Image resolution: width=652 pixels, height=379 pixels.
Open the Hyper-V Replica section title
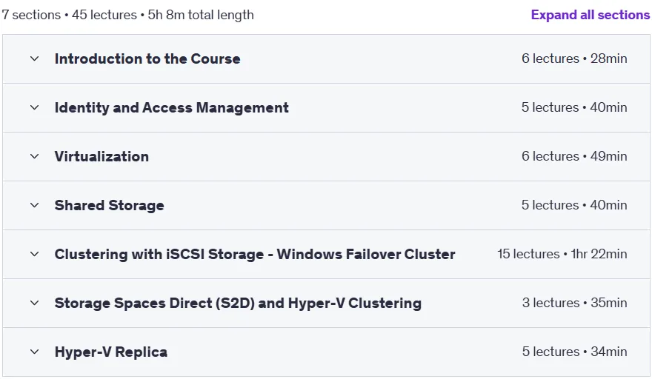point(110,352)
